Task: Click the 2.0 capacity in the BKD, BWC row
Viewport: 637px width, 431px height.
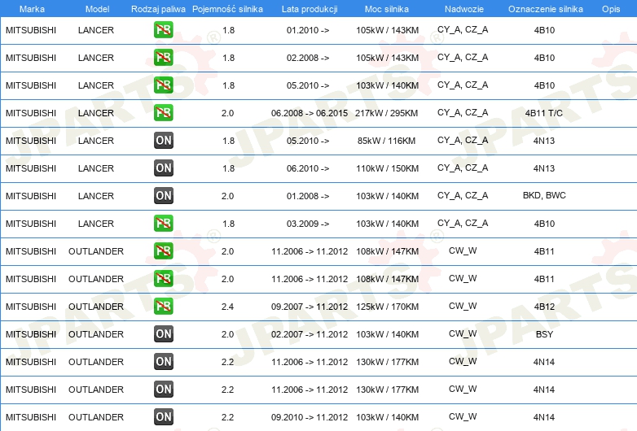Action: click(x=227, y=196)
